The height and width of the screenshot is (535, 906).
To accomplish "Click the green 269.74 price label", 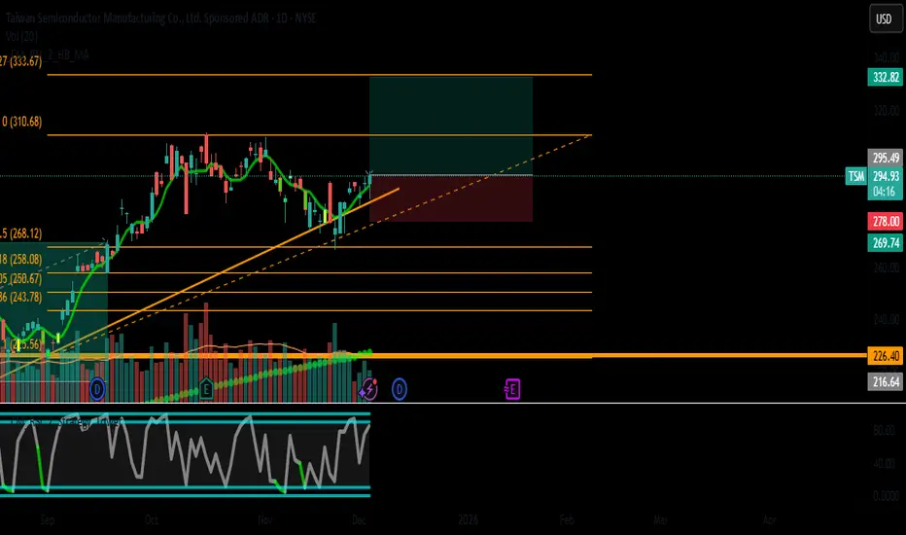I will 886,242.
